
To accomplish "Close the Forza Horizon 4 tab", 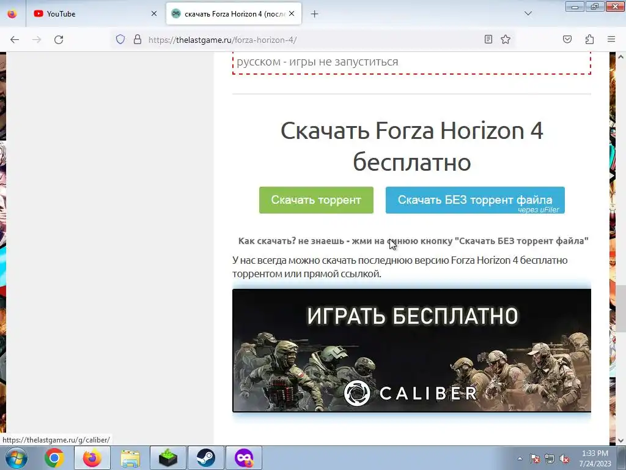I will [x=292, y=13].
